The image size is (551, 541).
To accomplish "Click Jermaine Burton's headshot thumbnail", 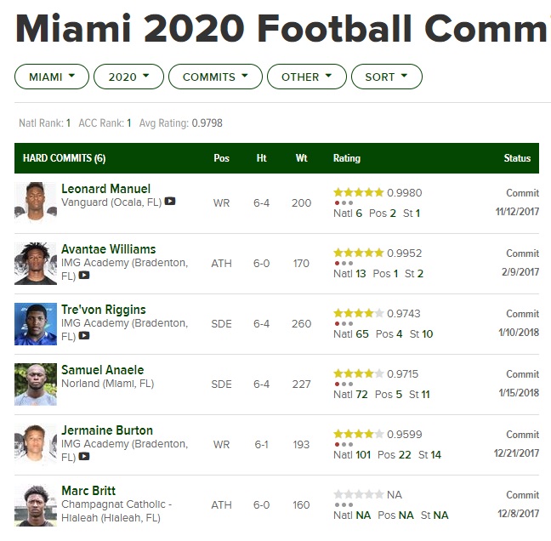I will coord(36,445).
